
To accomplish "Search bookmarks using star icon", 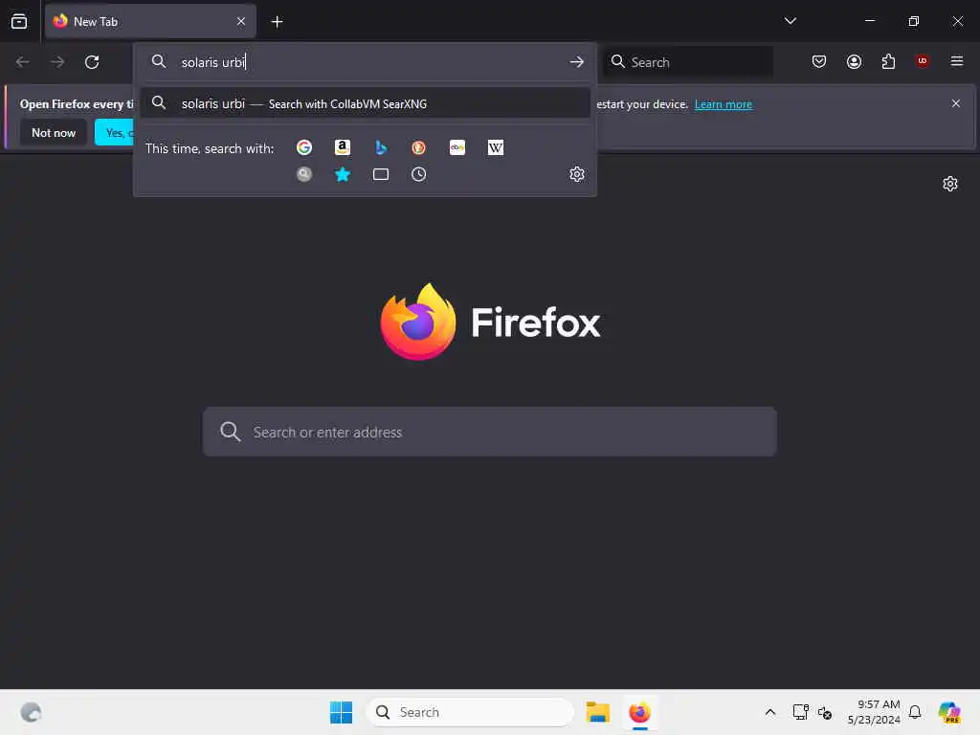I will click(x=343, y=174).
